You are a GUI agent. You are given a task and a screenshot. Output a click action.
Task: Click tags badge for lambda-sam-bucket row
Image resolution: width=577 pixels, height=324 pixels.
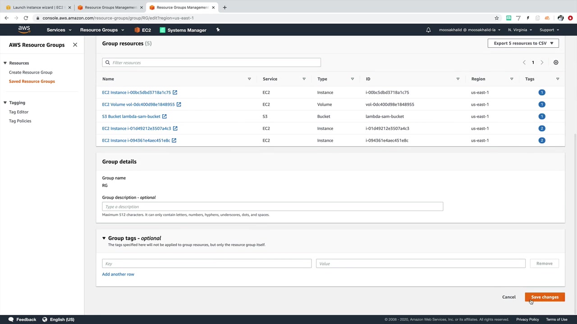click(x=542, y=116)
